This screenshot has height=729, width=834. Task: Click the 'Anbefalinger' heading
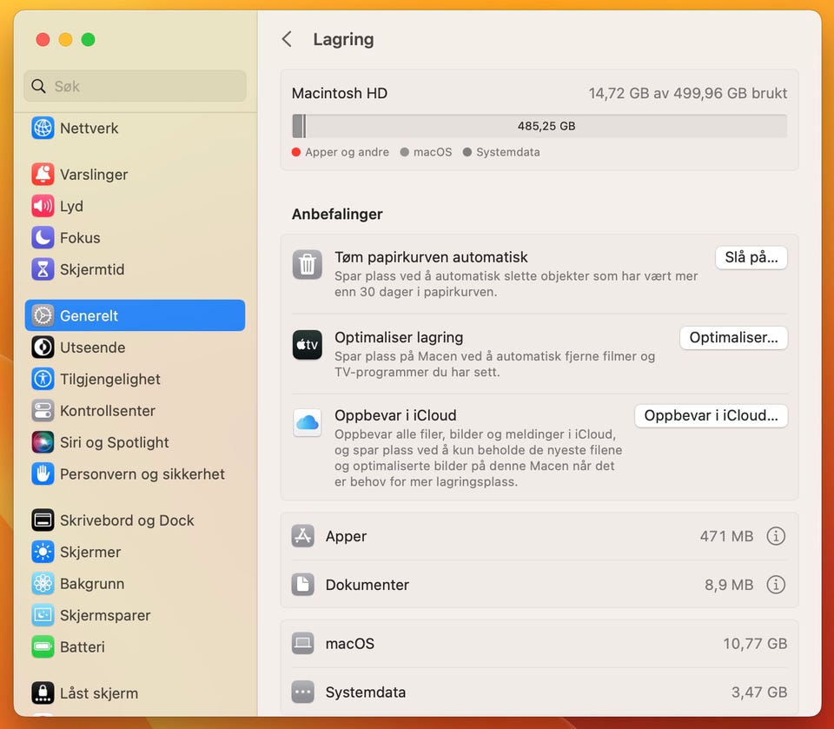point(337,214)
